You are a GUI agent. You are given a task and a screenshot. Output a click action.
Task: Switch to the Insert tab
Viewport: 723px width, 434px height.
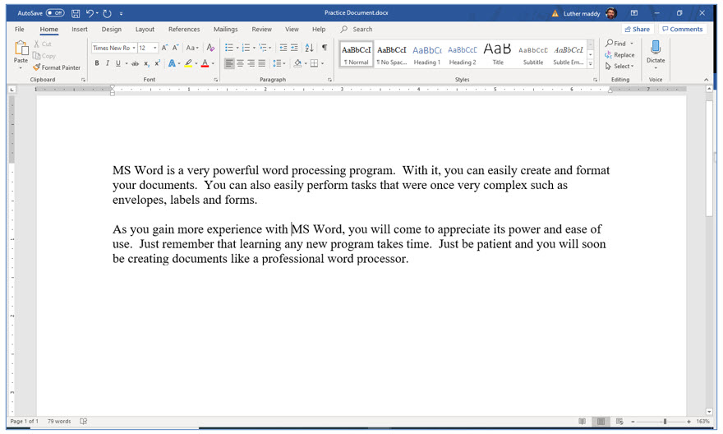80,29
